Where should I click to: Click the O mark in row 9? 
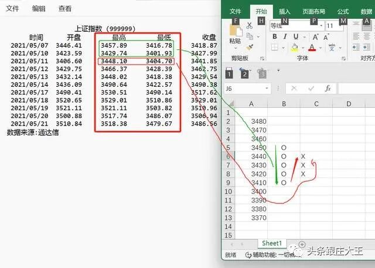click(x=284, y=183)
